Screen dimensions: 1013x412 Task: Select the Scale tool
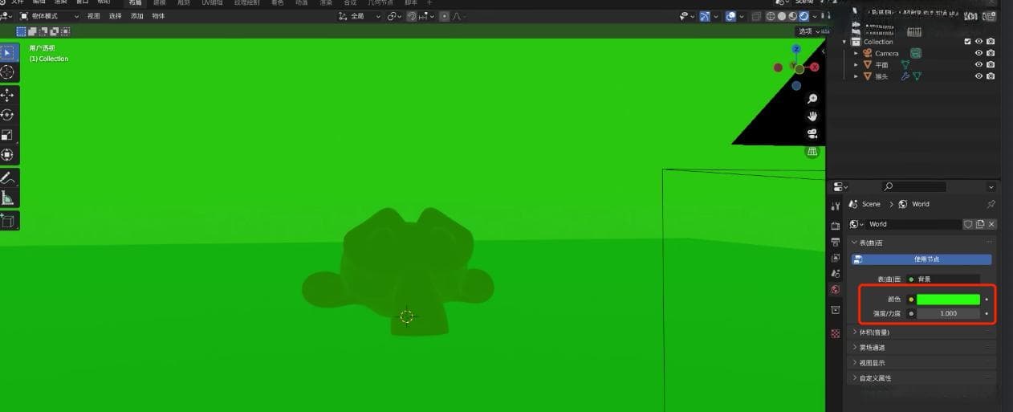8,135
